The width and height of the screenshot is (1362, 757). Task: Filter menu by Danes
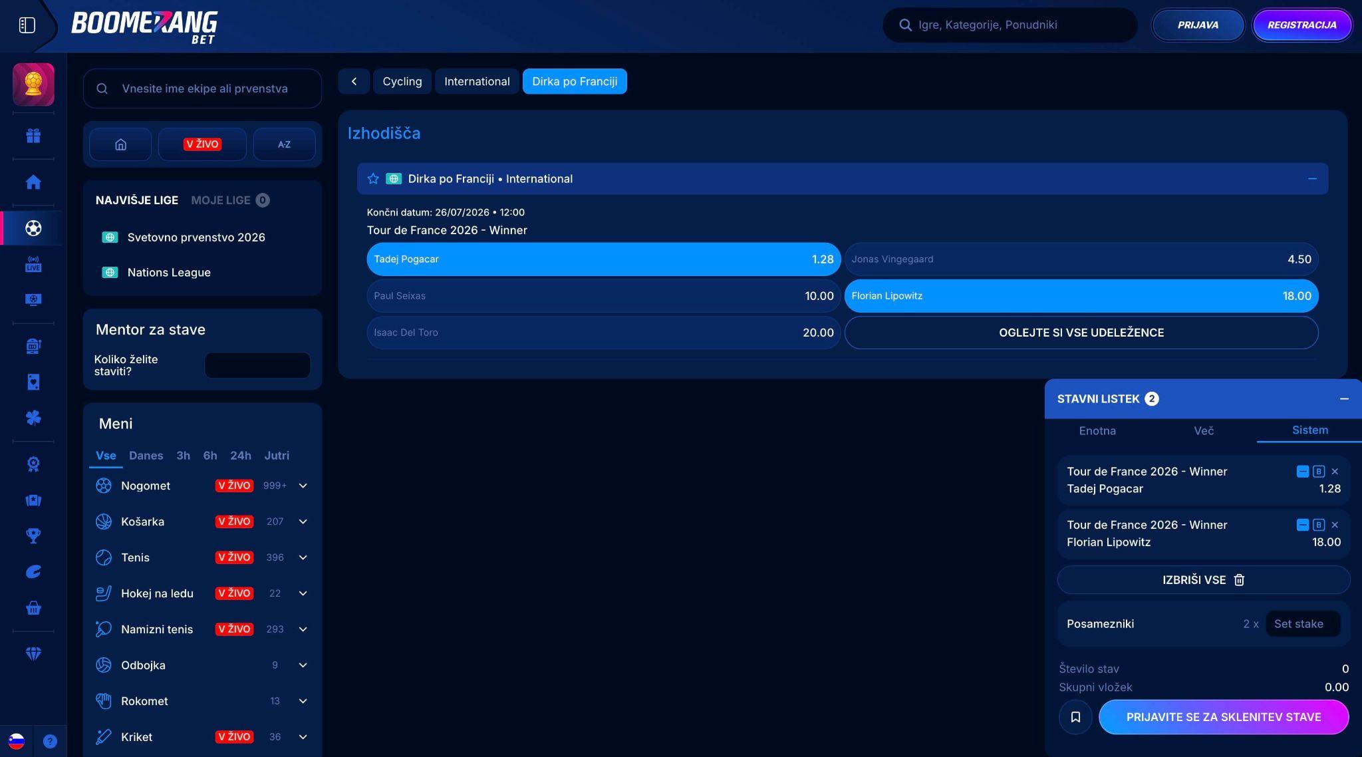click(146, 456)
